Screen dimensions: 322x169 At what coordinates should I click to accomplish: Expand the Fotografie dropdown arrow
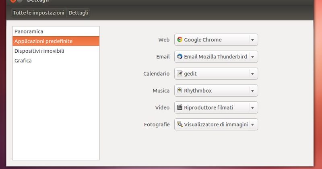(x=253, y=125)
